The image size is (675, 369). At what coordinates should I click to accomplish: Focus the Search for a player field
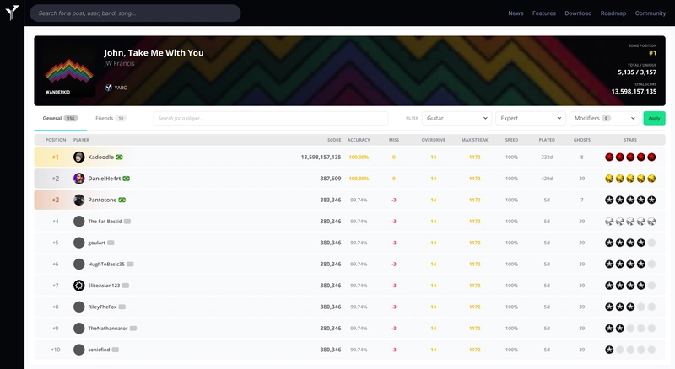[271, 118]
